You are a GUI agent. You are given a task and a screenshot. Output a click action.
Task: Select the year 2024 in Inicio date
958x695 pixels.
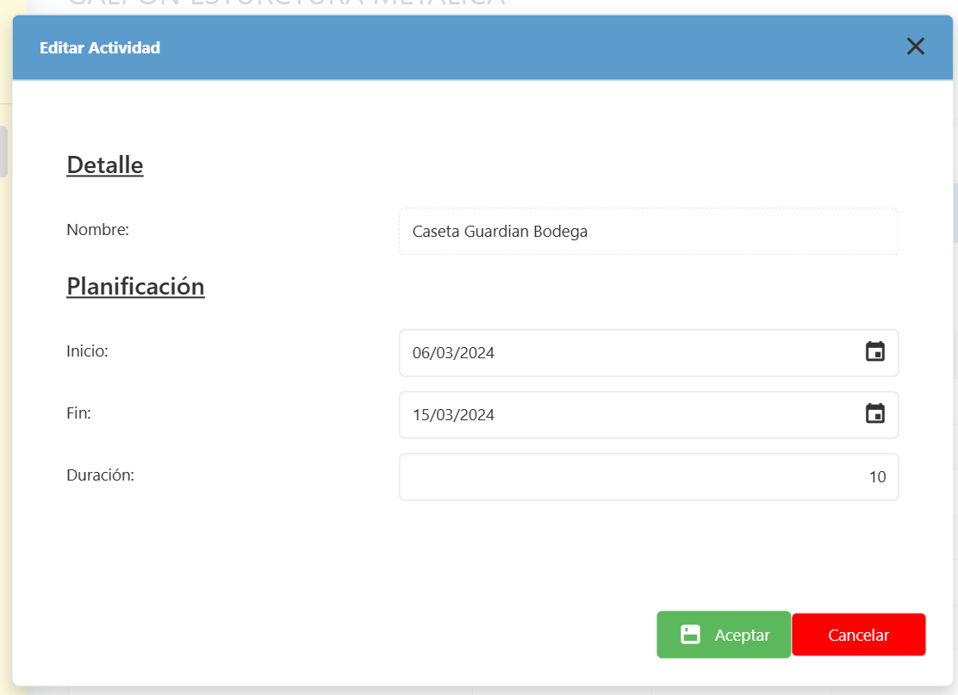(476, 353)
